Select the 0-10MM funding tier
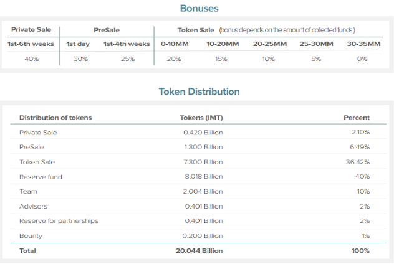This screenshot has height=269, width=399. click(x=174, y=44)
